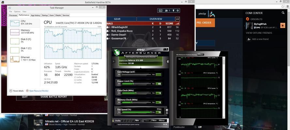290x130 pixels.
Task: Click the info 'i' tab on Afterburner right side
Action: (x=168, y=61)
